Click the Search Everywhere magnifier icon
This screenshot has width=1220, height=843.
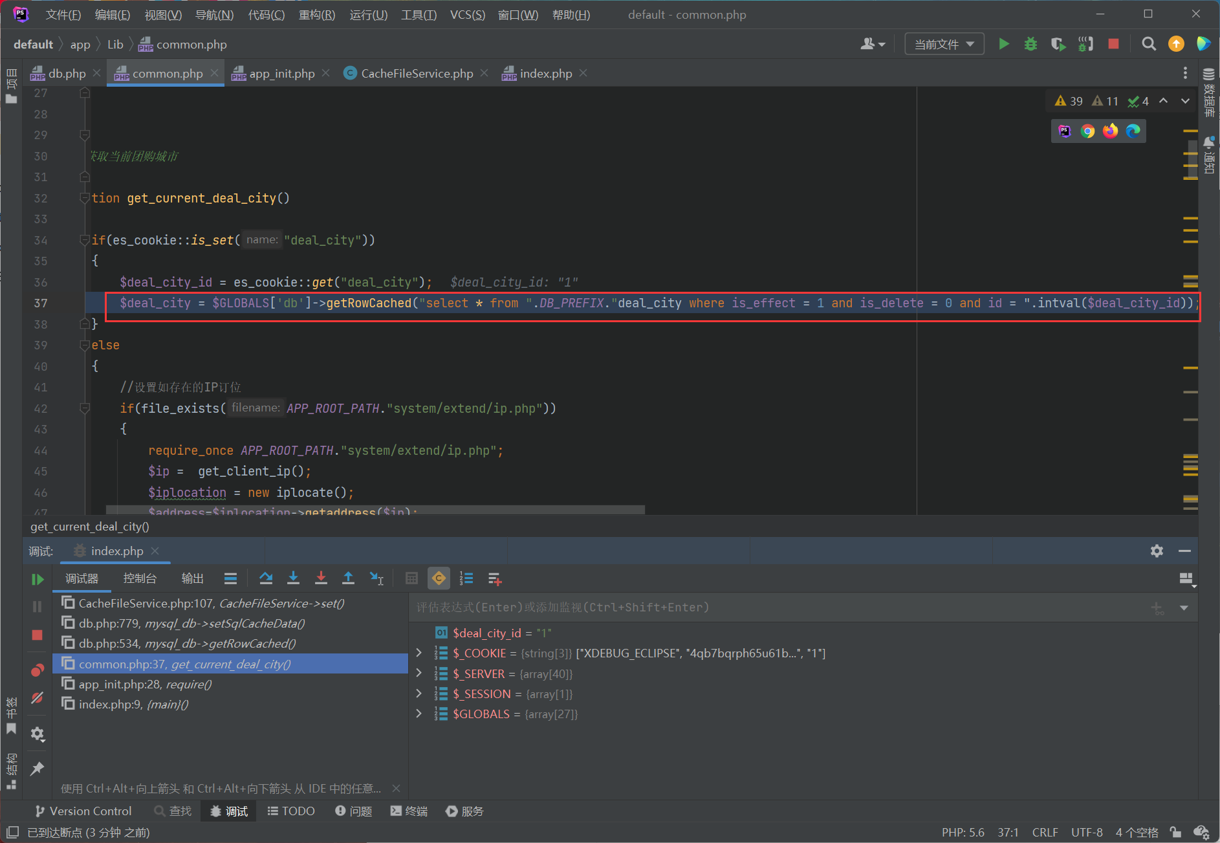(x=1148, y=44)
